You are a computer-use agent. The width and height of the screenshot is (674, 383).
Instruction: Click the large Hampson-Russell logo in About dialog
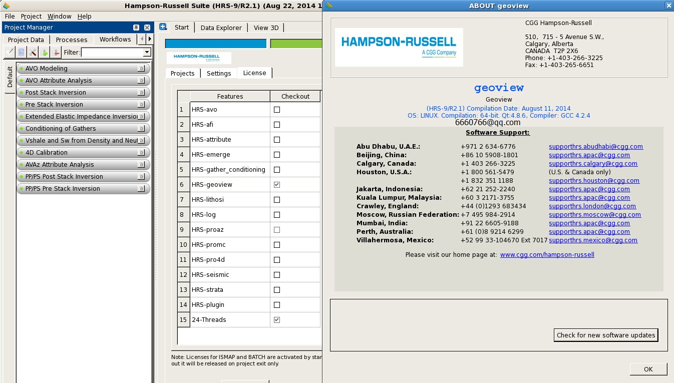click(399, 47)
